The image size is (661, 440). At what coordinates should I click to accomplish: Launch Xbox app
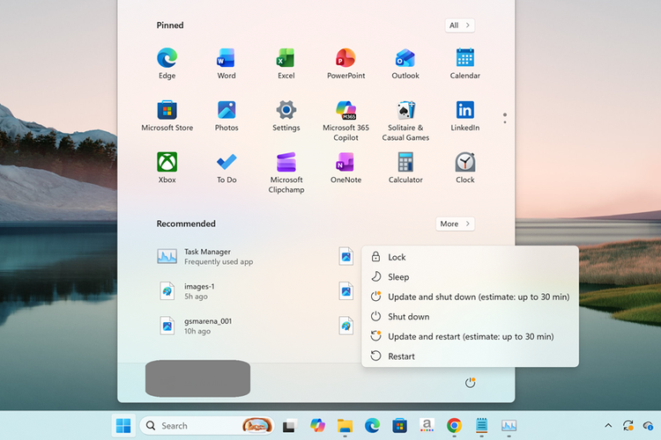point(167,167)
